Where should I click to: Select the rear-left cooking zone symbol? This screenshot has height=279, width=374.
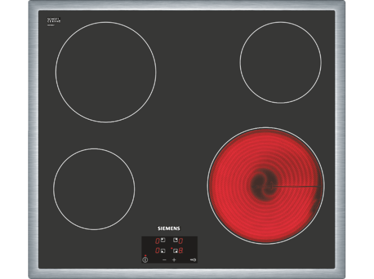pyautogui.click(x=163, y=240)
